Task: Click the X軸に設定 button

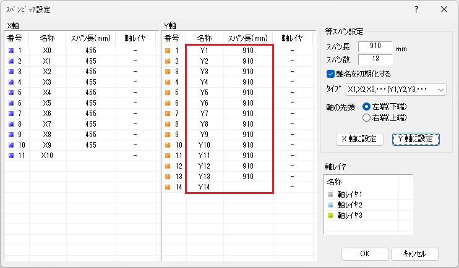Action: [359, 139]
